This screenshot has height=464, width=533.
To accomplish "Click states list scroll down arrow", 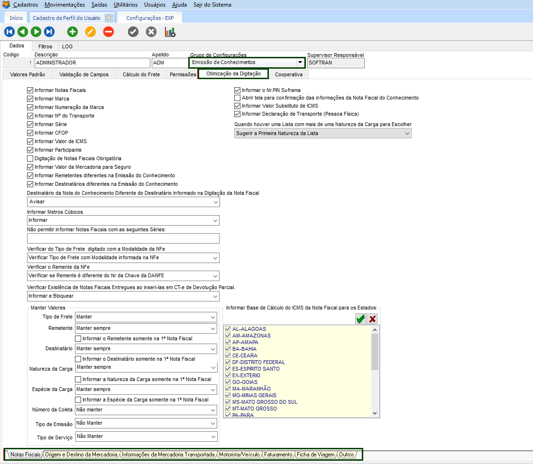I will coord(375,413).
